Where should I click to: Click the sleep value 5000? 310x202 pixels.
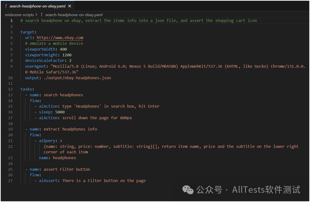pos(60,112)
